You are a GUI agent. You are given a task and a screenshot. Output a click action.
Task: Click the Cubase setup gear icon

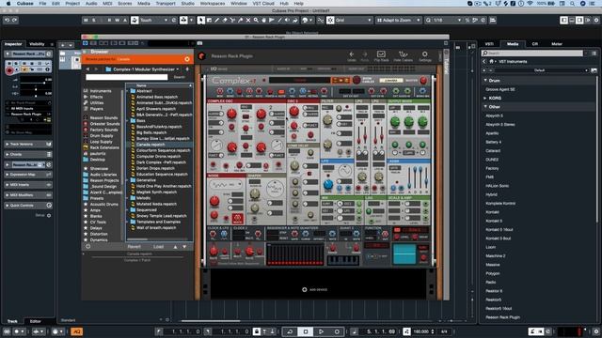coord(596,20)
